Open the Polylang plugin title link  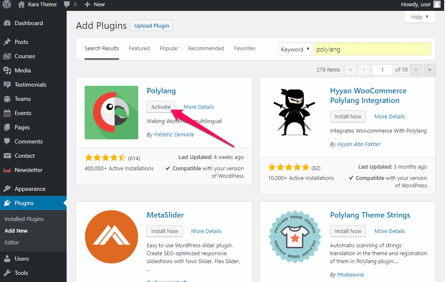point(161,91)
